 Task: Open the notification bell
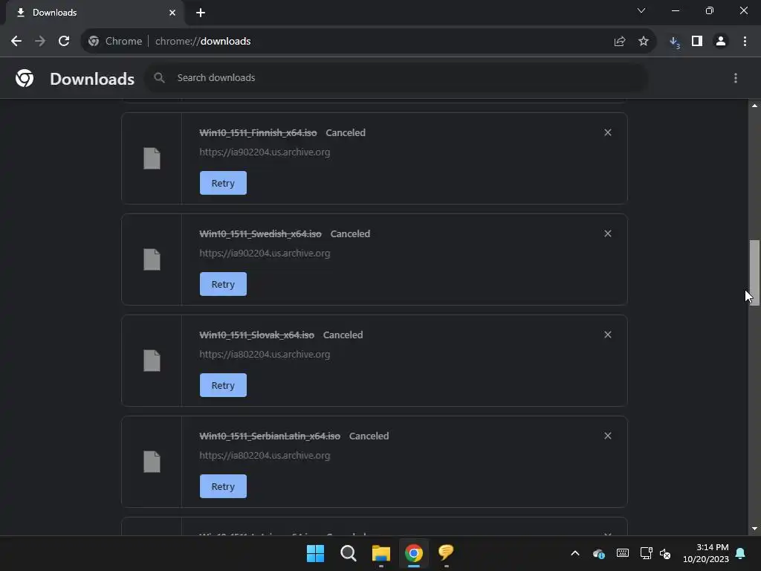[740, 553]
